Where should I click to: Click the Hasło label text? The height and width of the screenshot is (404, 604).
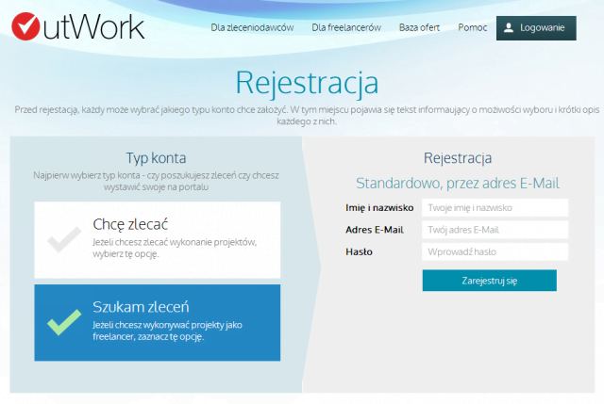(359, 252)
